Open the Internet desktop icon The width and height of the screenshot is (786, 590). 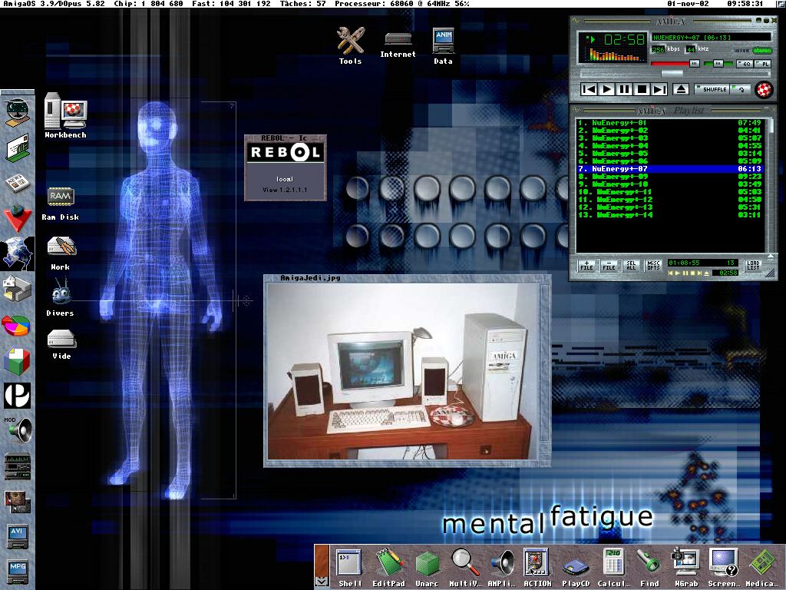(x=398, y=45)
